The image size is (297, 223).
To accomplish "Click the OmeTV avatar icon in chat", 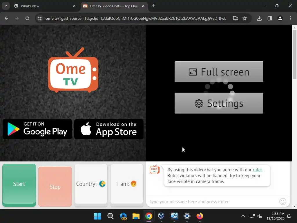I will tap(154, 169).
